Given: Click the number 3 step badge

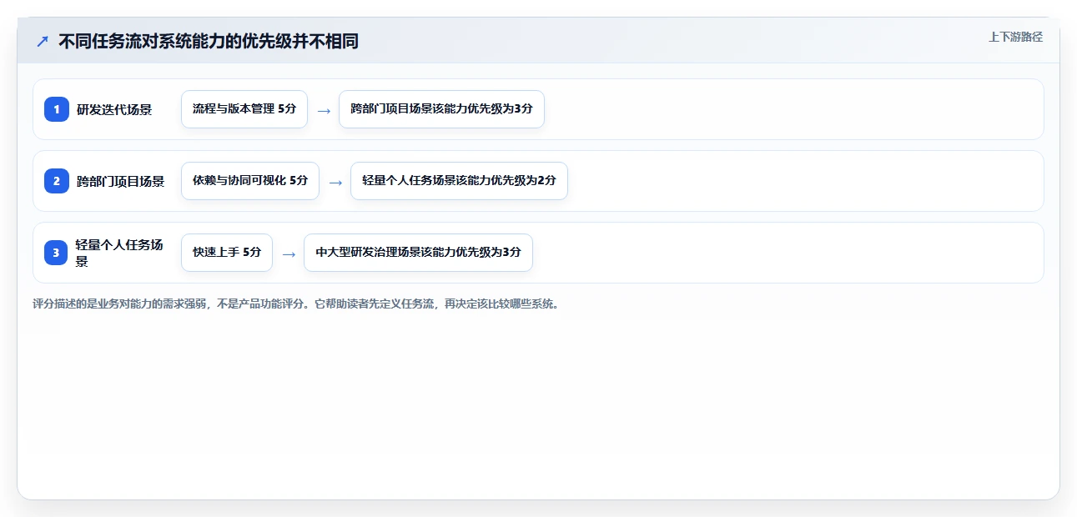Looking at the screenshot, I should click(57, 253).
